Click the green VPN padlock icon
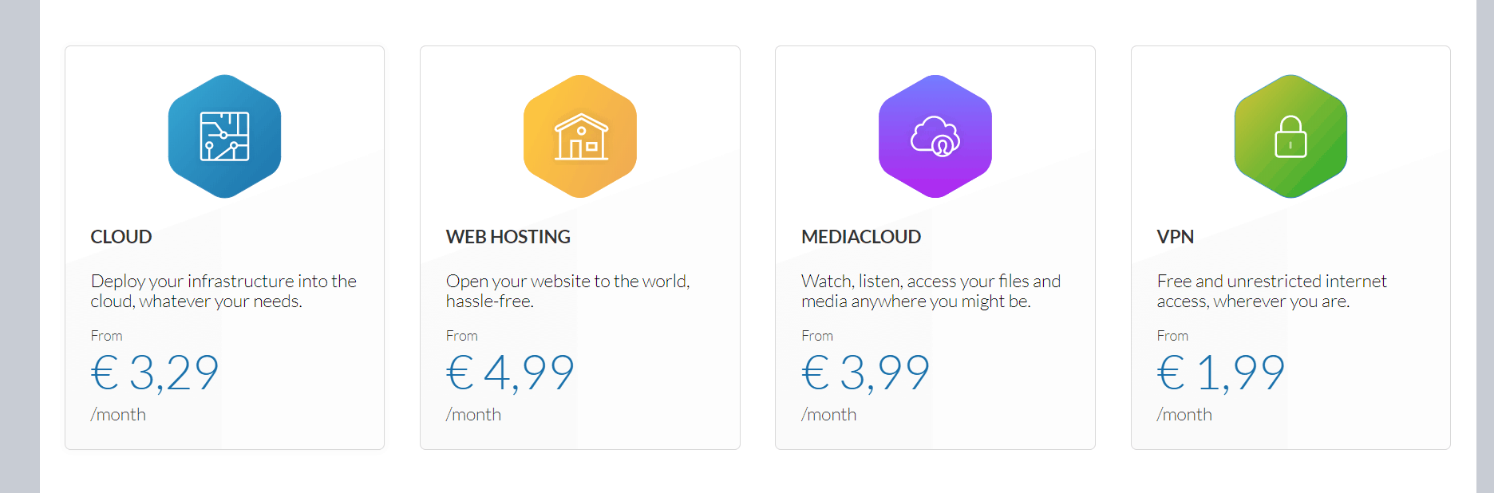Image resolution: width=1494 pixels, height=493 pixels. 1290,136
